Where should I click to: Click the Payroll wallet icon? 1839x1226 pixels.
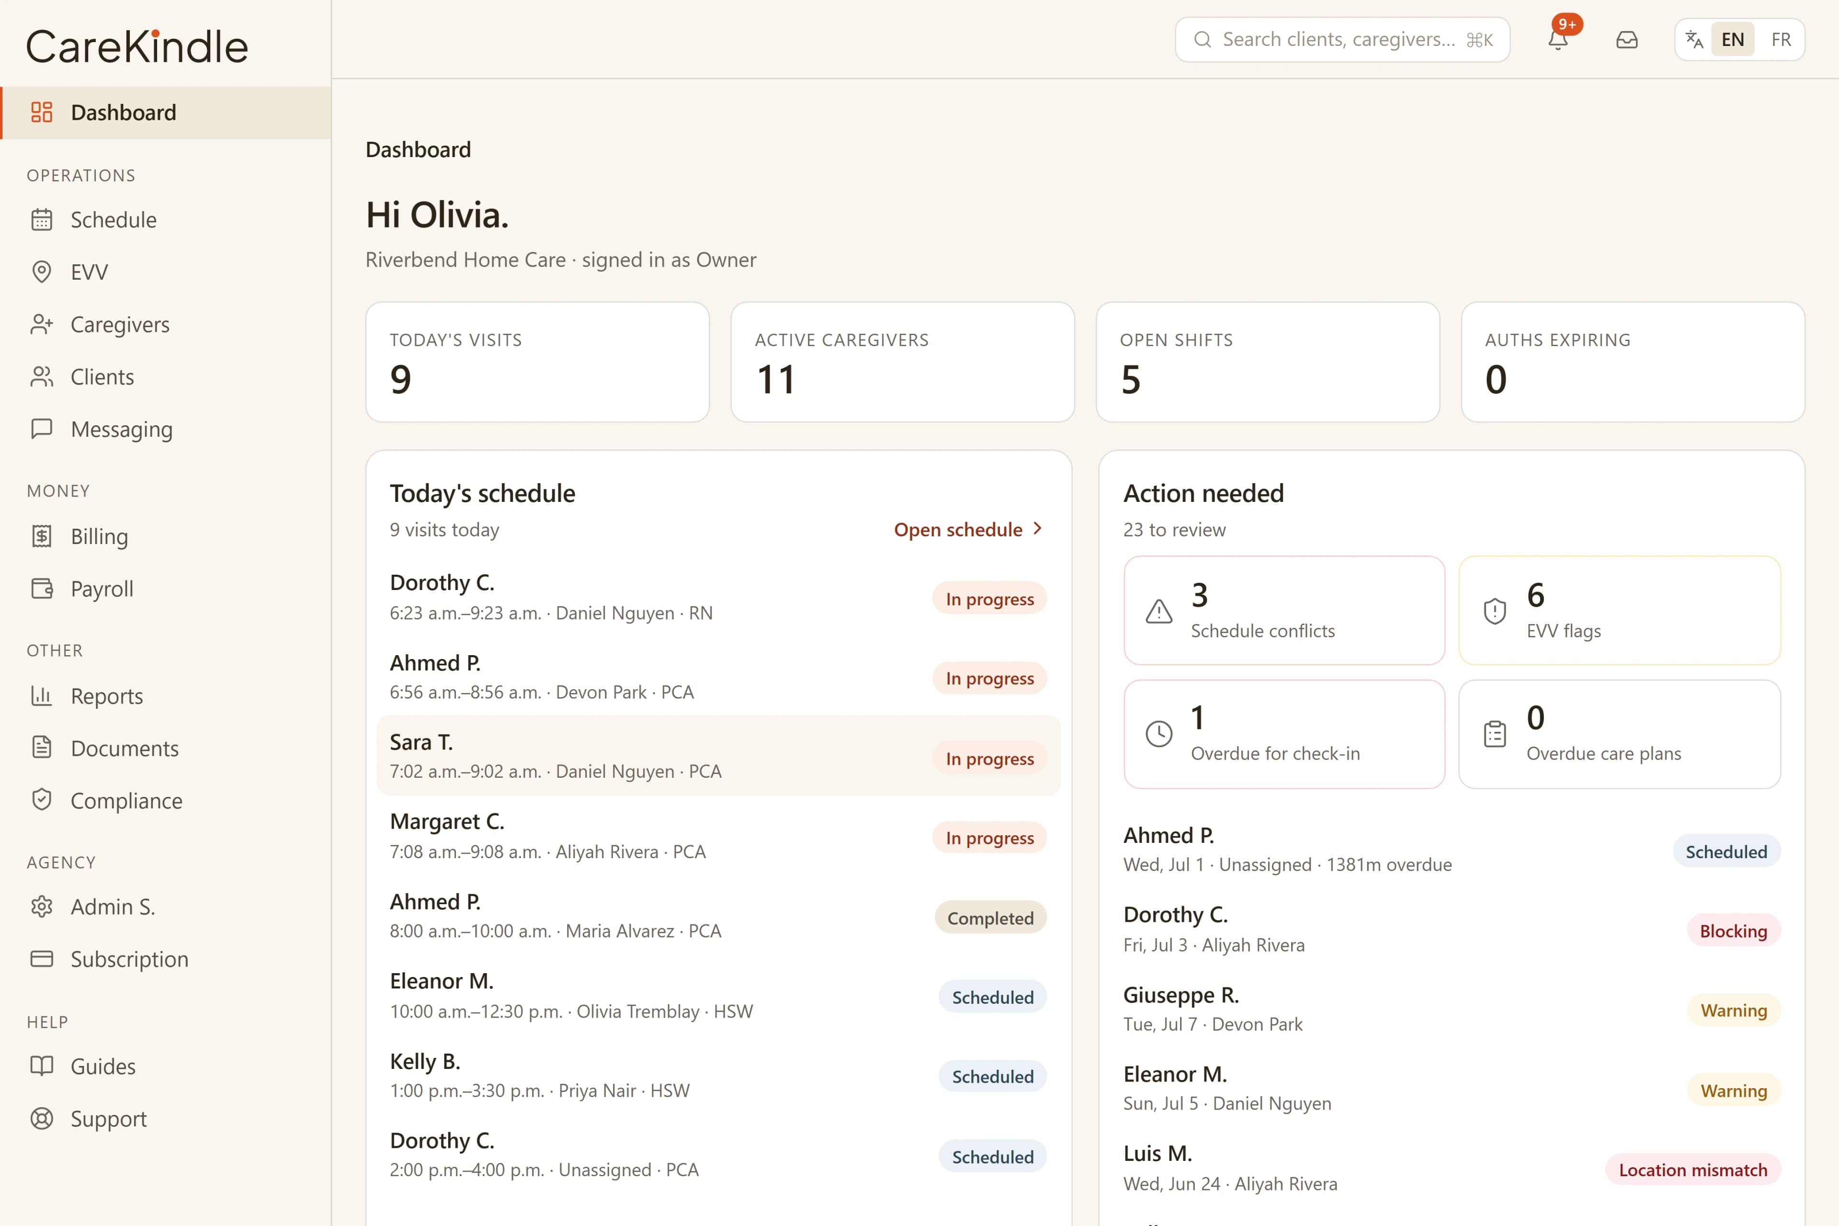click(x=42, y=589)
